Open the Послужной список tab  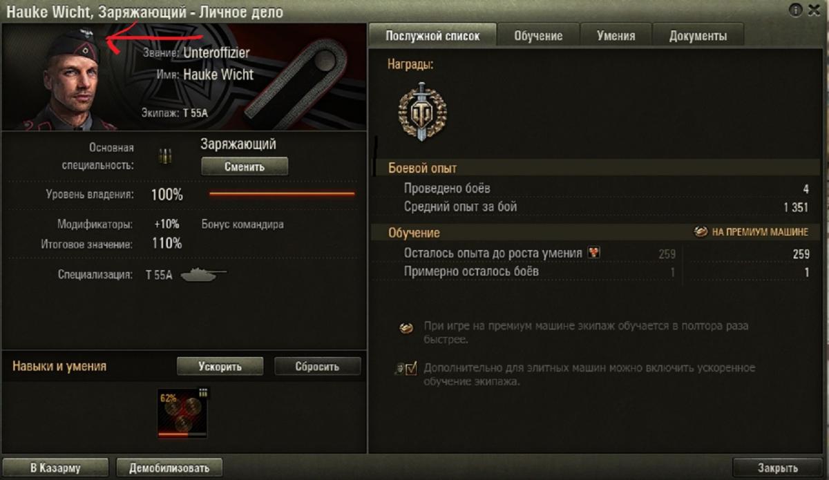pos(432,36)
